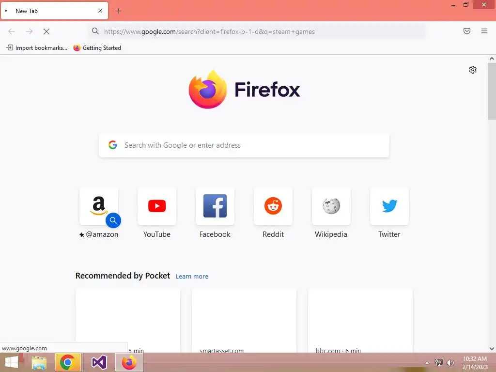Open Google Chrome from taskbar
496x372 pixels.
pyautogui.click(x=68, y=362)
